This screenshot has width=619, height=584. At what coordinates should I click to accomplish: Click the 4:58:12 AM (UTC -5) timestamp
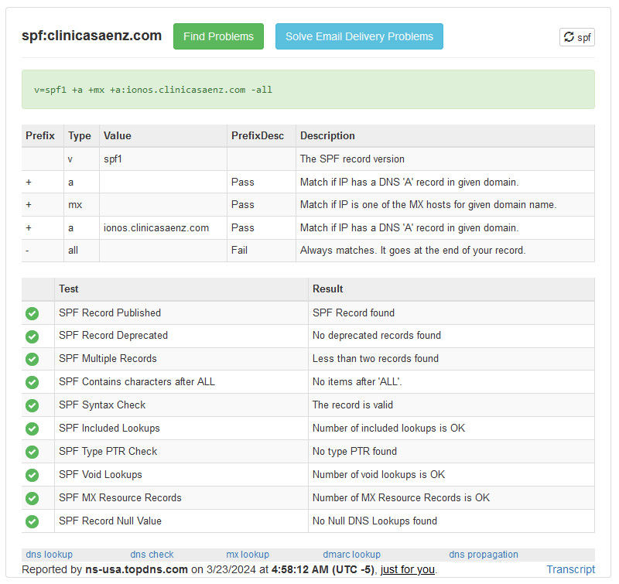(x=323, y=569)
